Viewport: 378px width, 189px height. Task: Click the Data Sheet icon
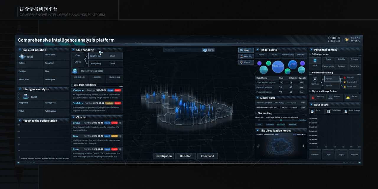click(328, 111)
